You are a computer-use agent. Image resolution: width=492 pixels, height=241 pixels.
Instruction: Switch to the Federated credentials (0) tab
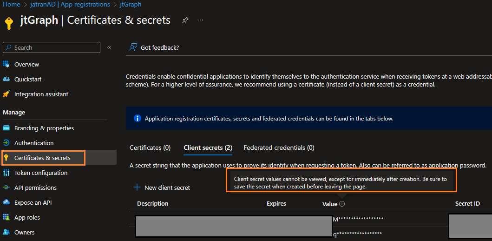[x=279, y=147]
